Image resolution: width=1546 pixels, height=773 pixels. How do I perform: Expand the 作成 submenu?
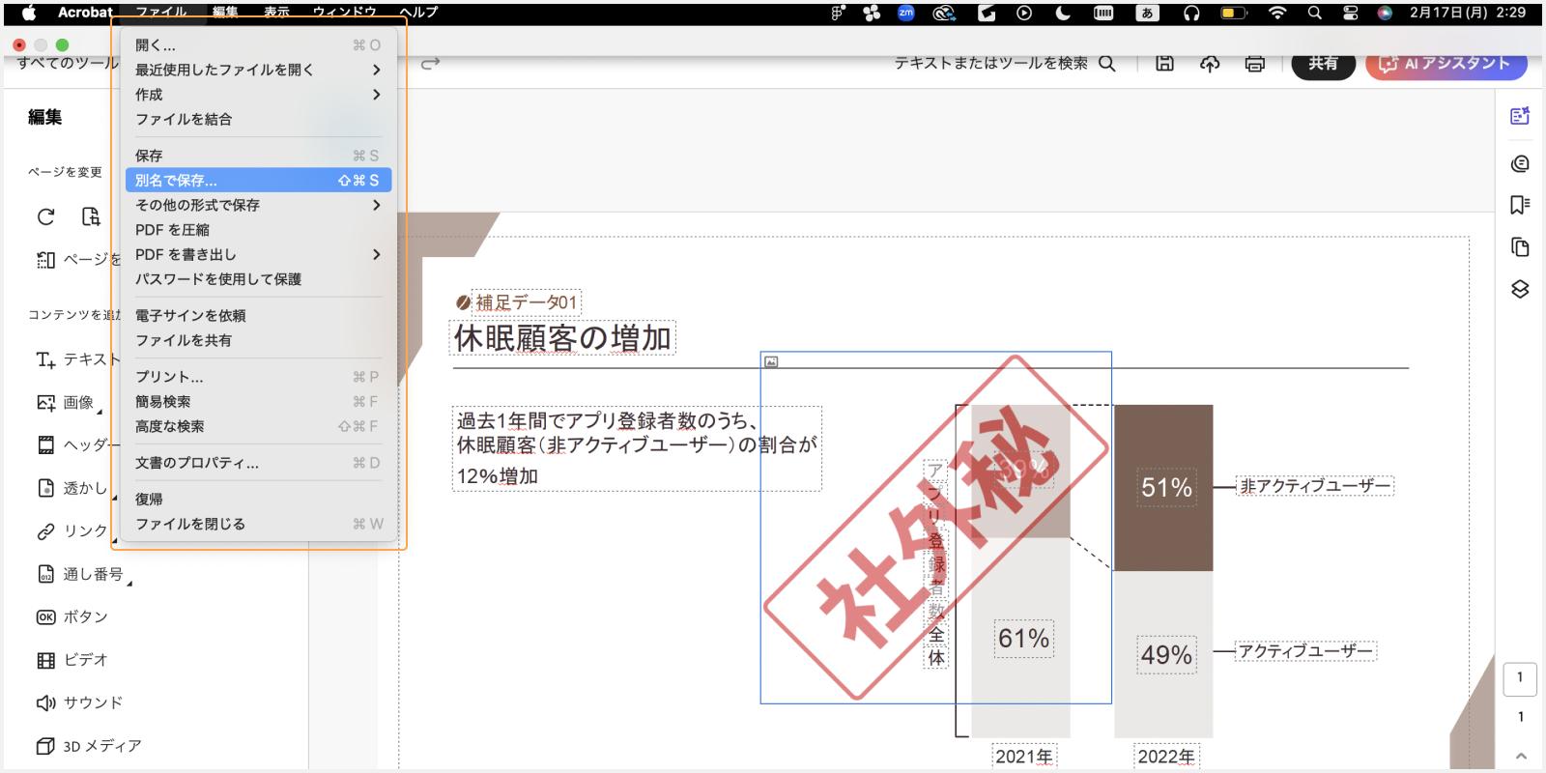(376, 95)
